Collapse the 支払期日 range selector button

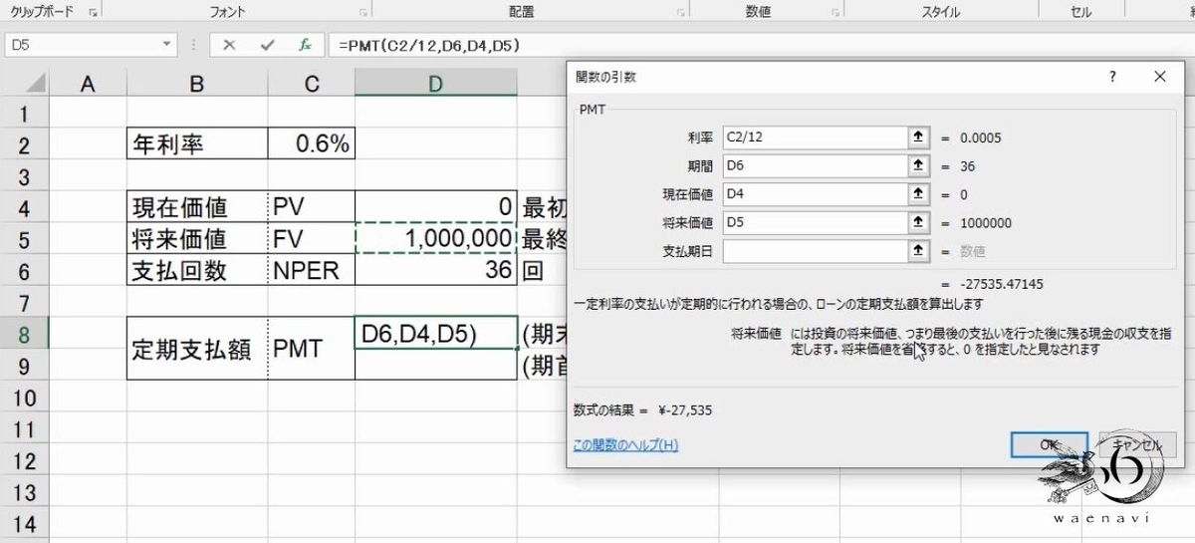tap(917, 252)
